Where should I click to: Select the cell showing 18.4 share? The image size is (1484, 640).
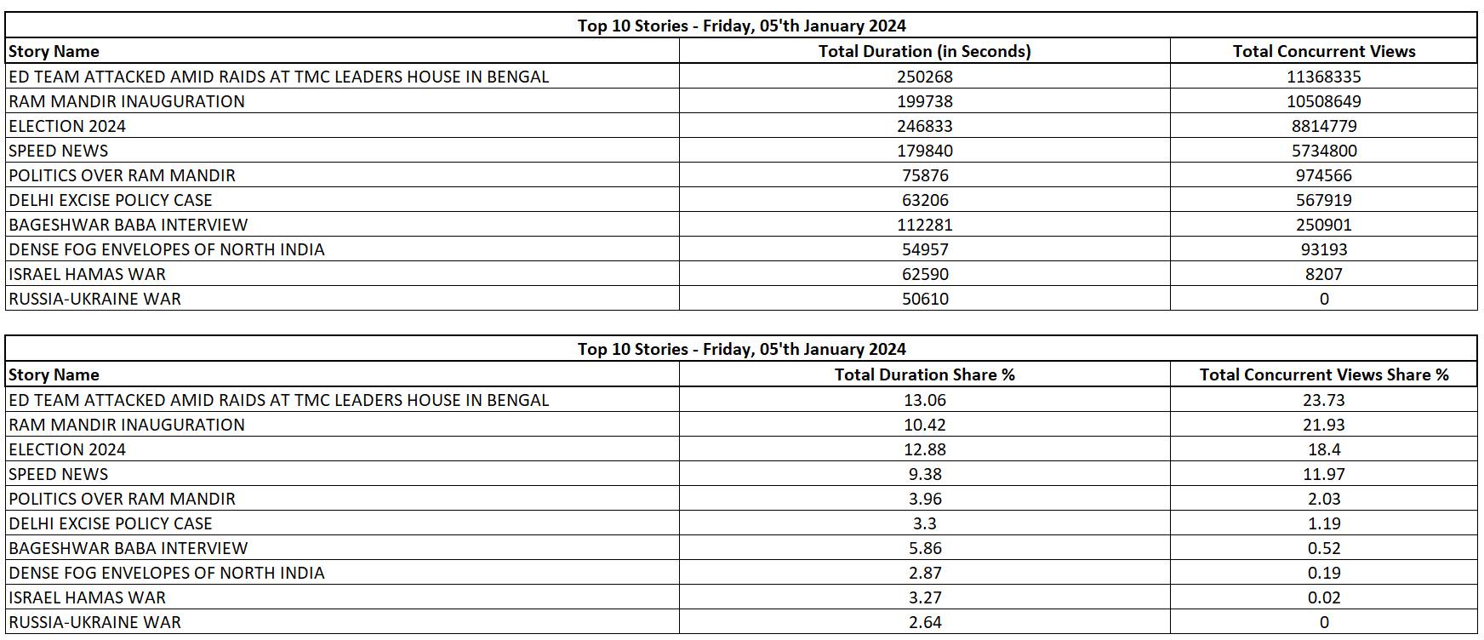pos(1323,449)
